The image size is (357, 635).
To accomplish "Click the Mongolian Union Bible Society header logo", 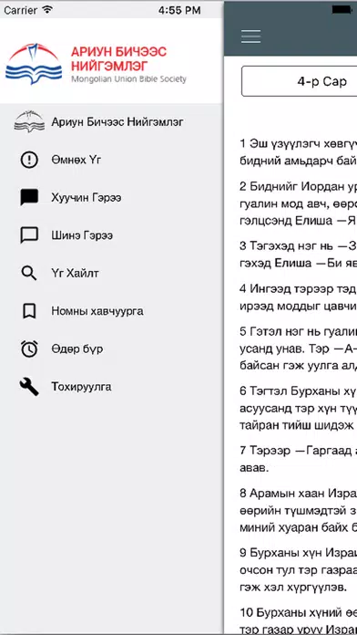I will click(34, 64).
